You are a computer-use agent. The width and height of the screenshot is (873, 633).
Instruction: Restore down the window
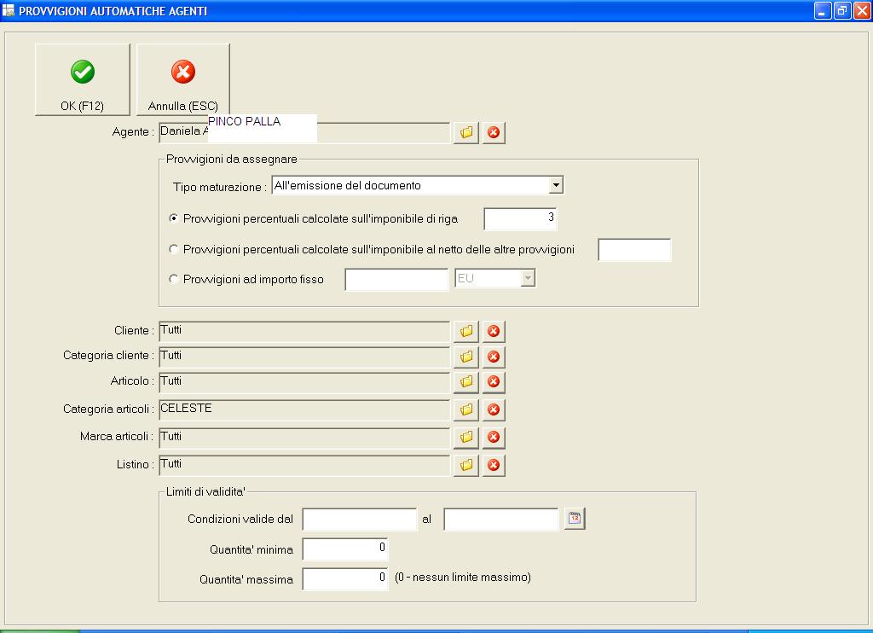(842, 10)
